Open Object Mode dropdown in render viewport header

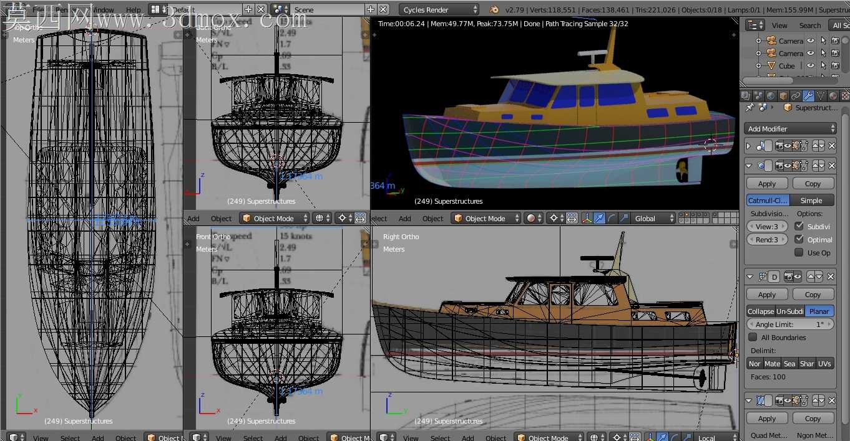coord(485,218)
